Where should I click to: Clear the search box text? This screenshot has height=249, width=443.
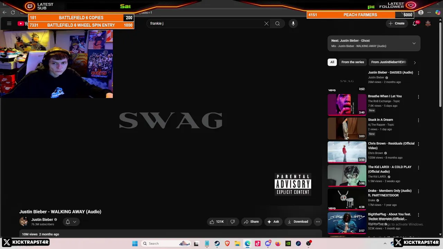pos(266,24)
